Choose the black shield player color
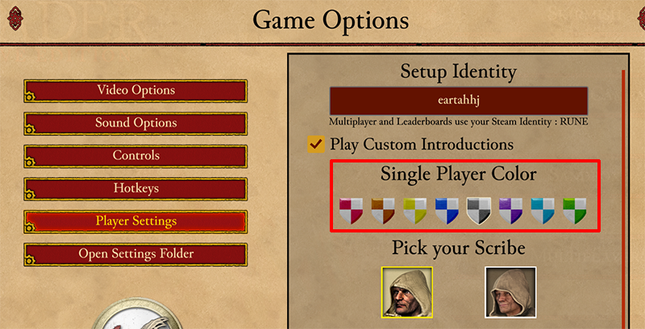 tap(479, 211)
